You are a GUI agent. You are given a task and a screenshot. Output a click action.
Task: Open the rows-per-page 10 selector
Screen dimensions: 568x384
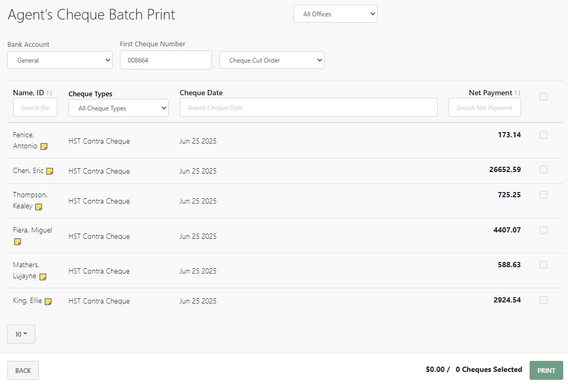tap(22, 334)
